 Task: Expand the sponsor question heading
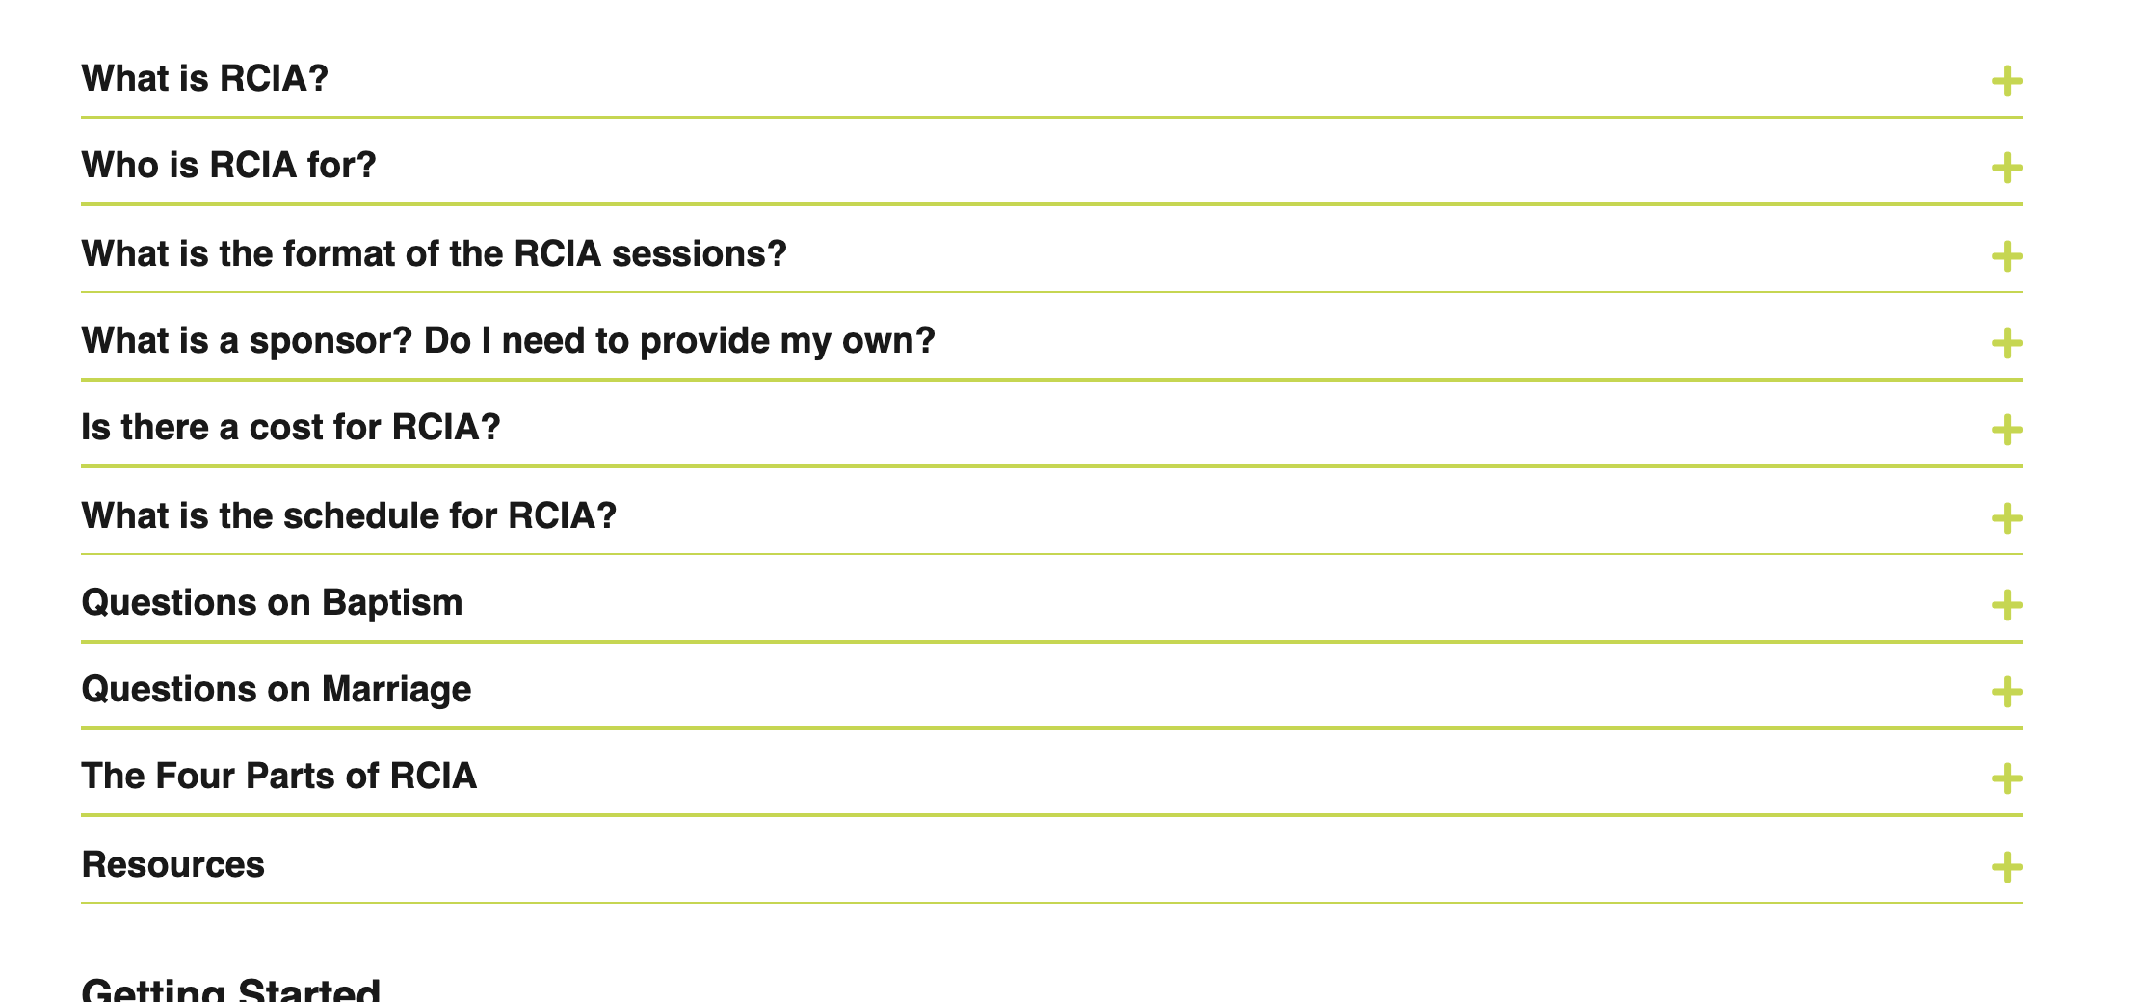click(509, 340)
